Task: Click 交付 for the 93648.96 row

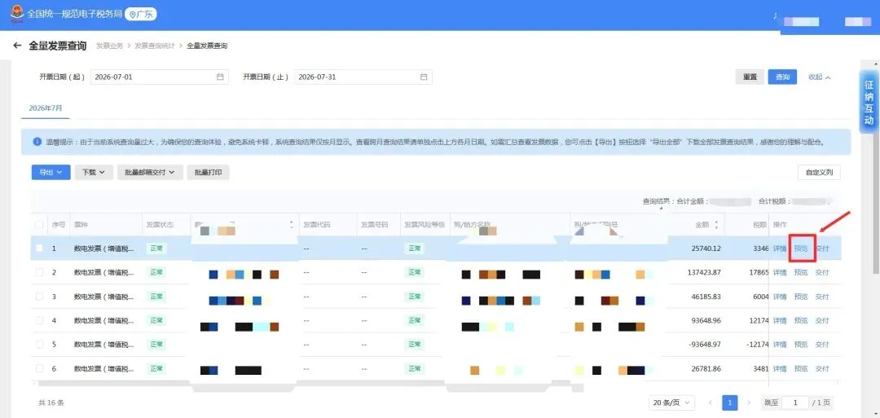Action: 821,320
